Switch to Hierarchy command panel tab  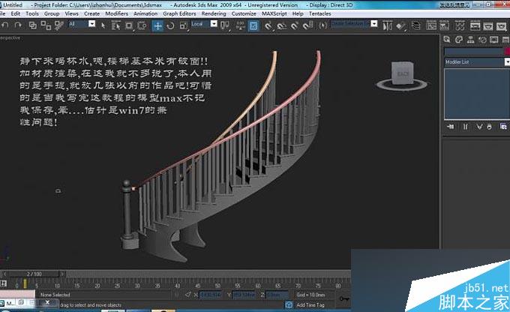coord(470,40)
